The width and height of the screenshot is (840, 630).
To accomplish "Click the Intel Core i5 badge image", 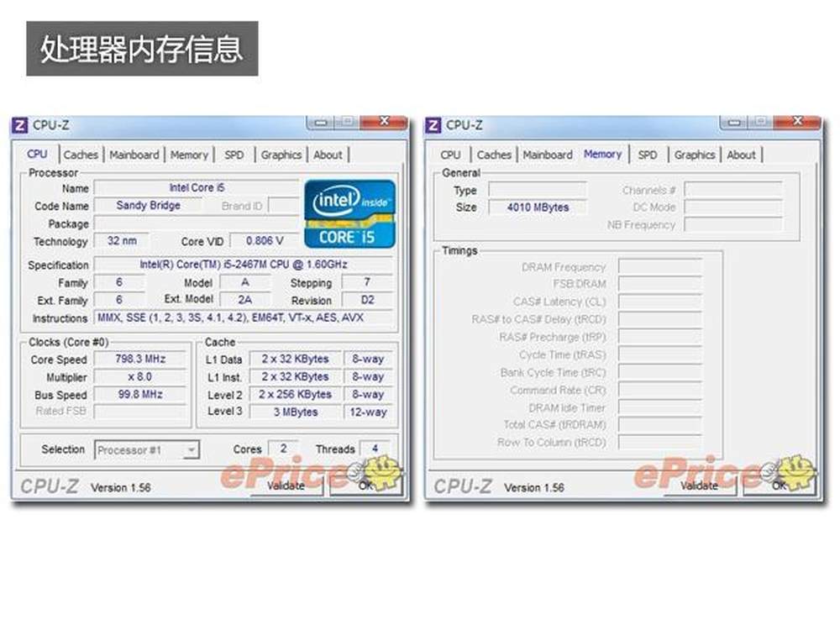I will [349, 213].
